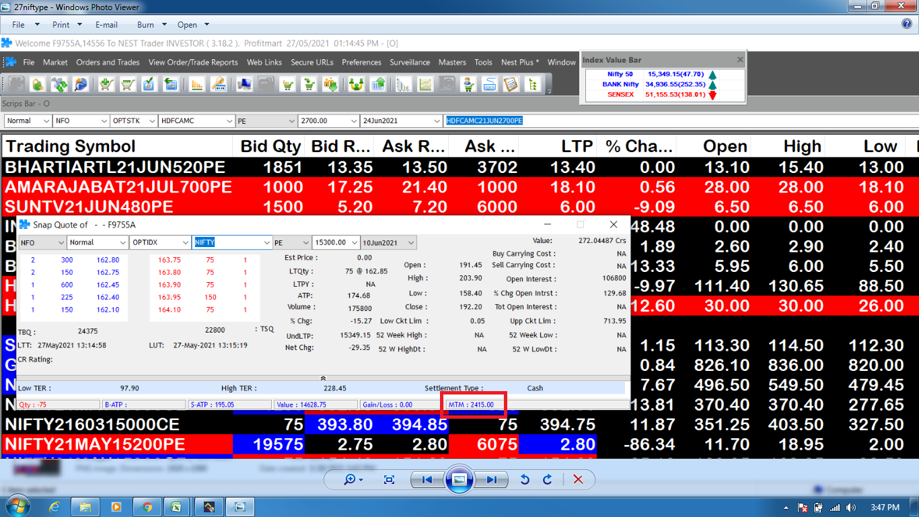Click the orange bar chart toolbar icon
The width and height of the screenshot is (919, 517).
[x=197, y=84]
